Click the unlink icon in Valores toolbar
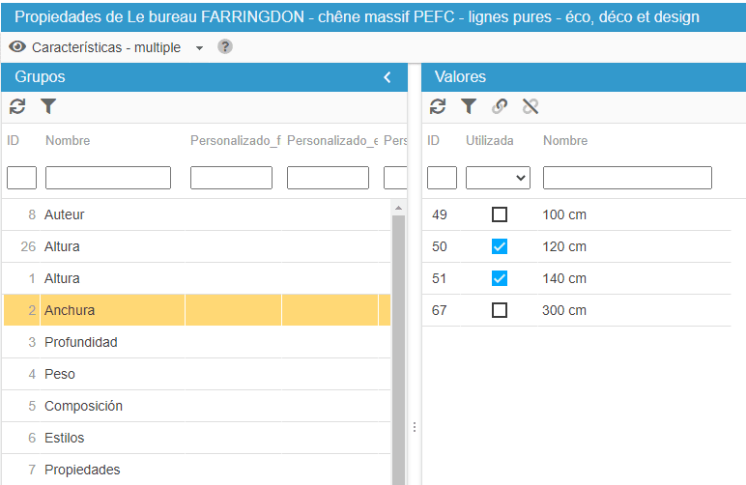Screen dimensions: 746x485 [x=530, y=106]
